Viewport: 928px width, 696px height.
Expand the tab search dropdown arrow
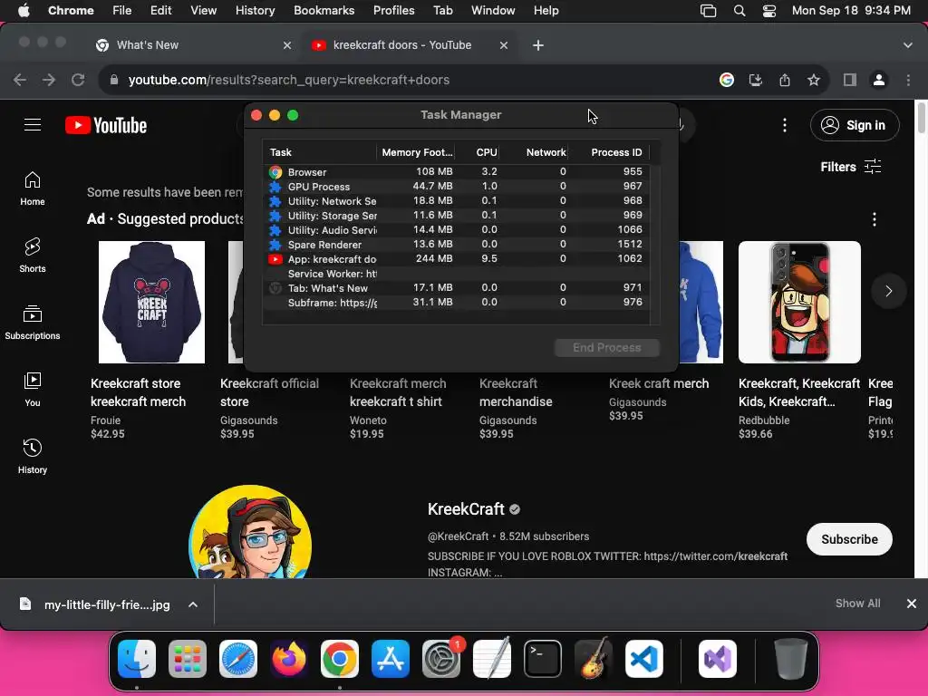click(x=908, y=45)
